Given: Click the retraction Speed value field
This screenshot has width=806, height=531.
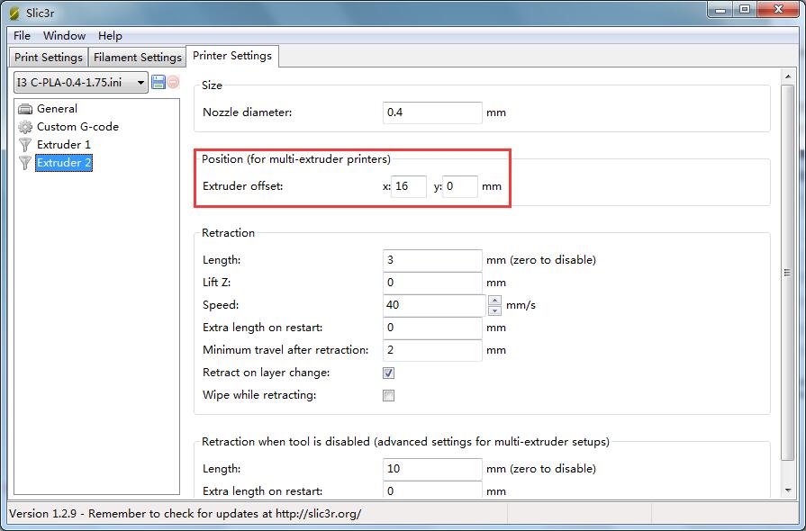Looking at the screenshot, I should coord(434,305).
